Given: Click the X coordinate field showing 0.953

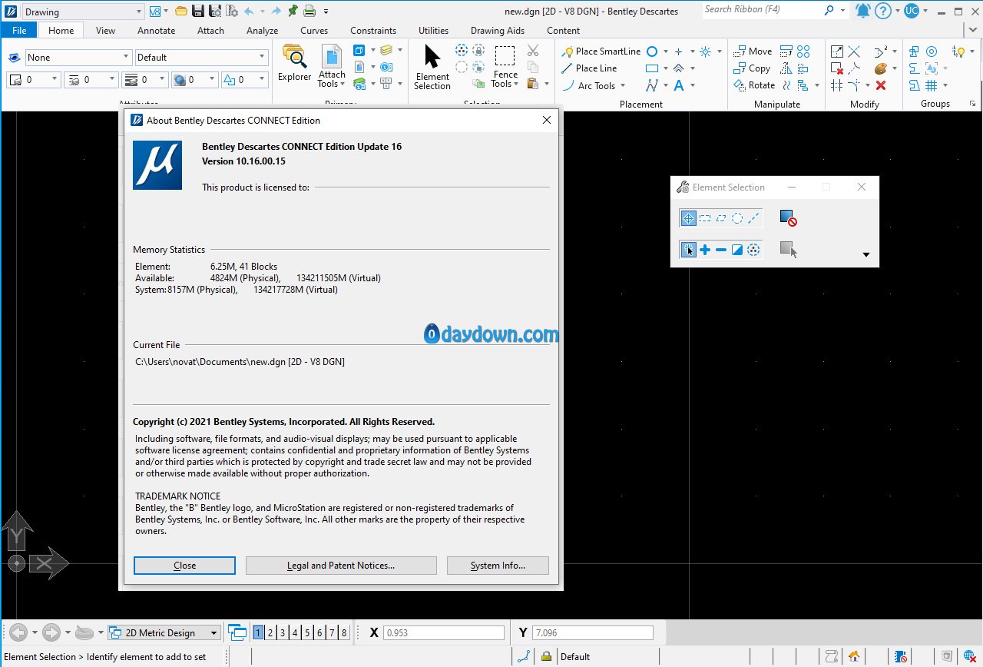Looking at the screenshot, I should pyautogui.click(x=444, y=633).
